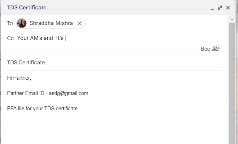Place cursor in 'Hi Partner,' line
The height and width of the screenshot is (144, 238).
(19, 78)
